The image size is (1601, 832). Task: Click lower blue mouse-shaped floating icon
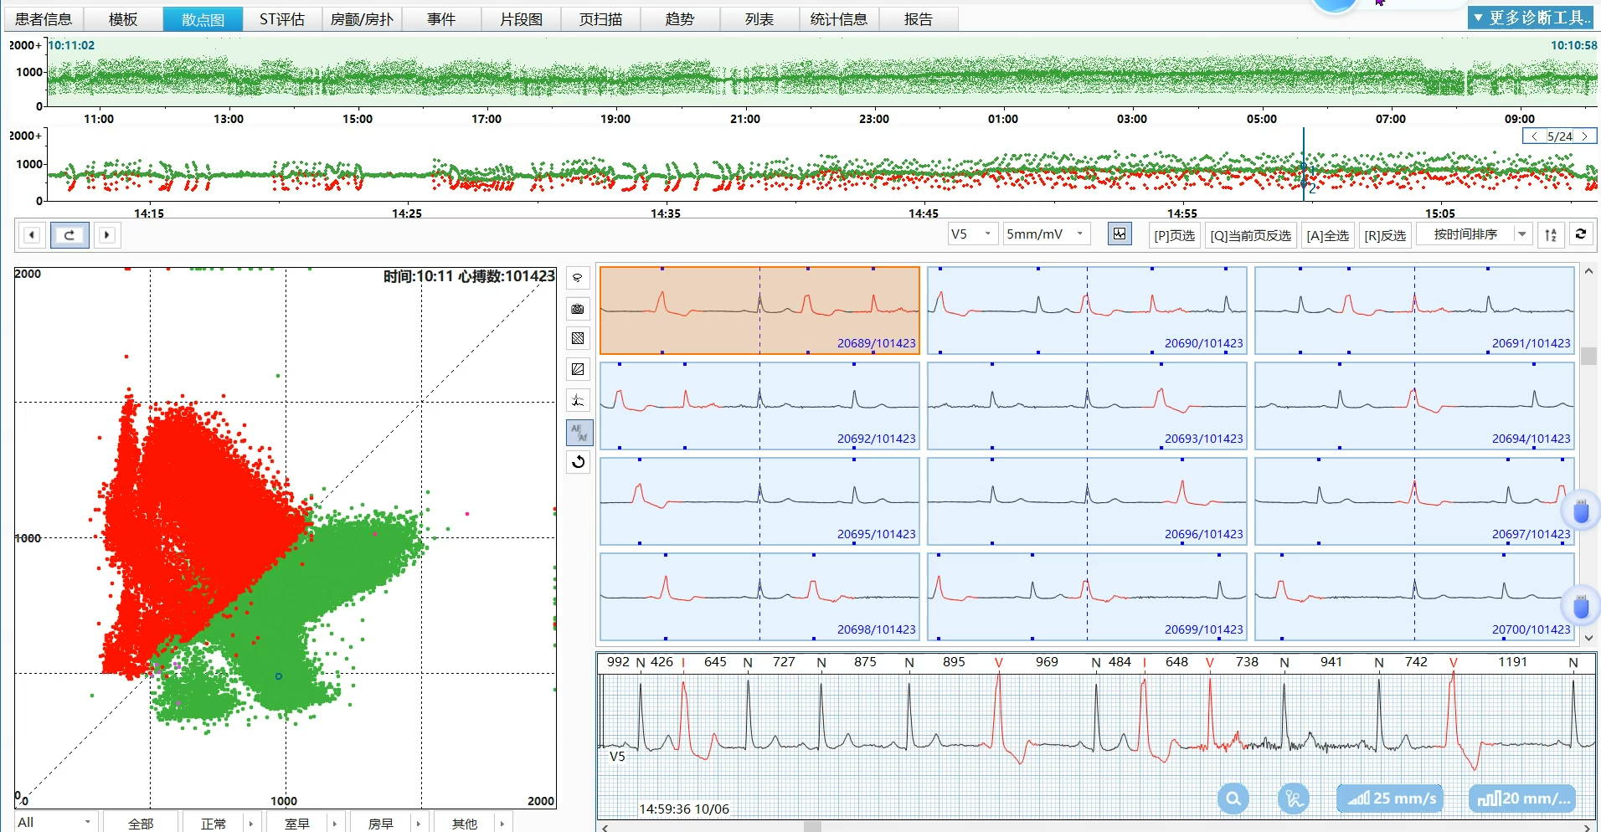(x=1581, y=606)
